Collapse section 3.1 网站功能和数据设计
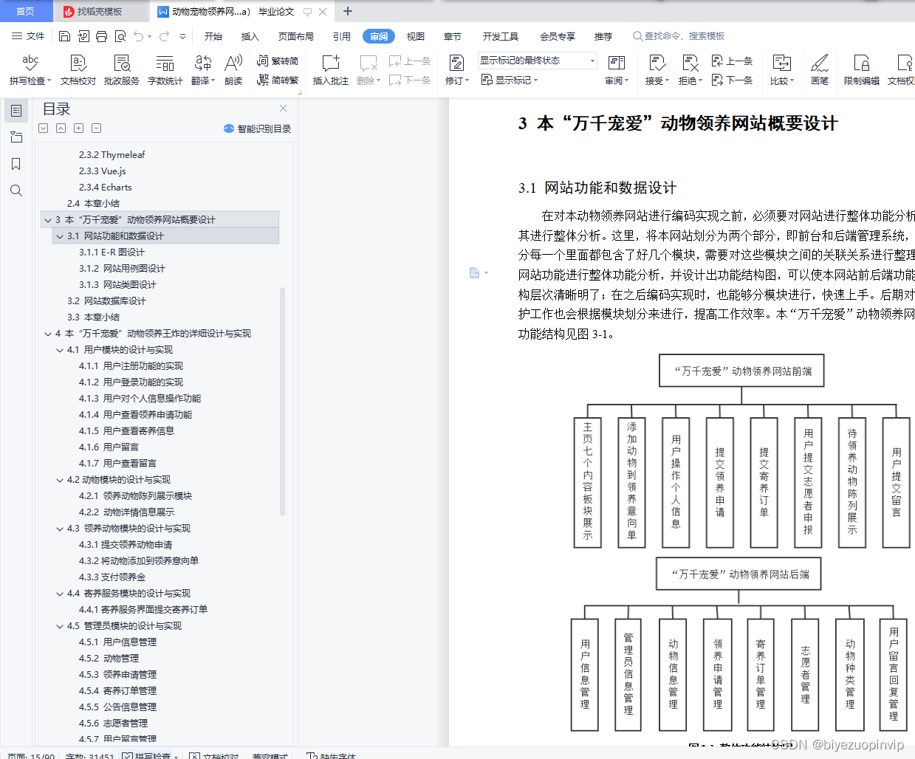The width and height of the screenshot is (915, 759). 60,236
